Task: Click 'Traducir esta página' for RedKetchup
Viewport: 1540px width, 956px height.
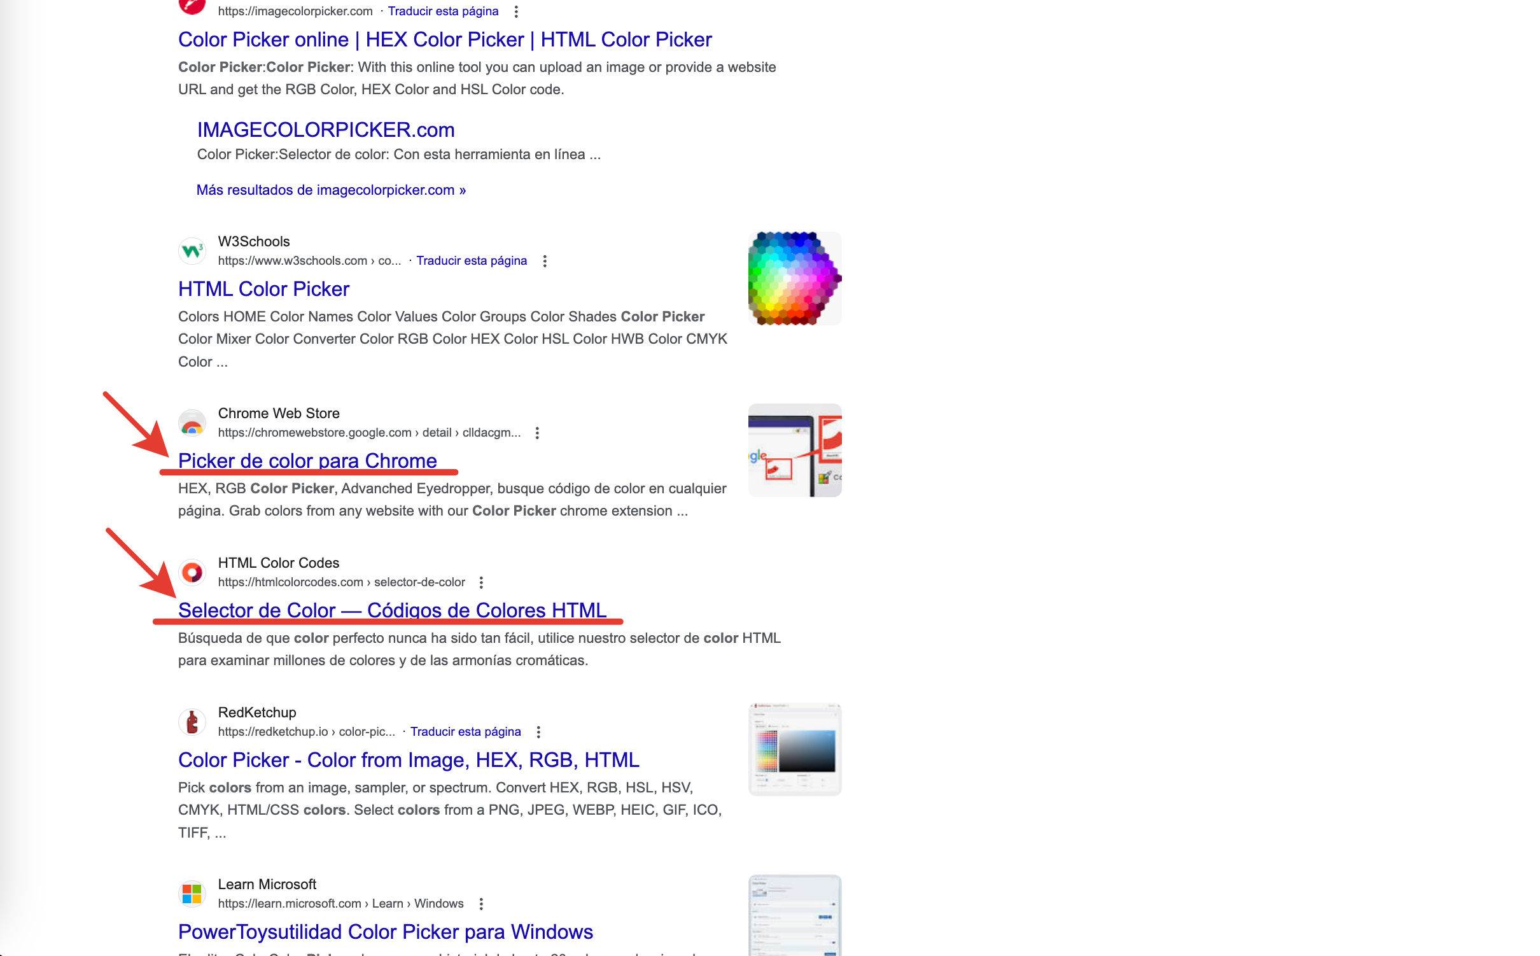Action: coord(465,731)
